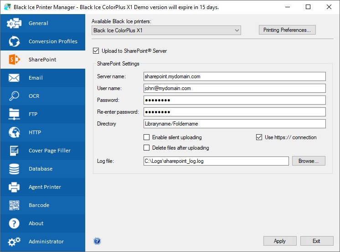Viewport: 340px width, 252px height.
Task: Click the OCR magnifying glass icon
Action: pyautogui.click(x=14, y=96)
